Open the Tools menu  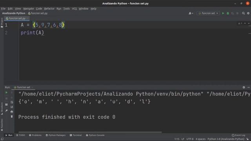coord(66,9)
